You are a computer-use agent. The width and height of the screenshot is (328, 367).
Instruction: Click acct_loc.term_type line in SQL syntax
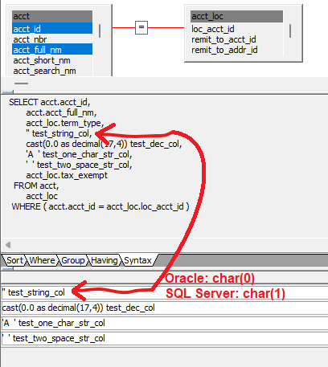click(x=65, y=123)
